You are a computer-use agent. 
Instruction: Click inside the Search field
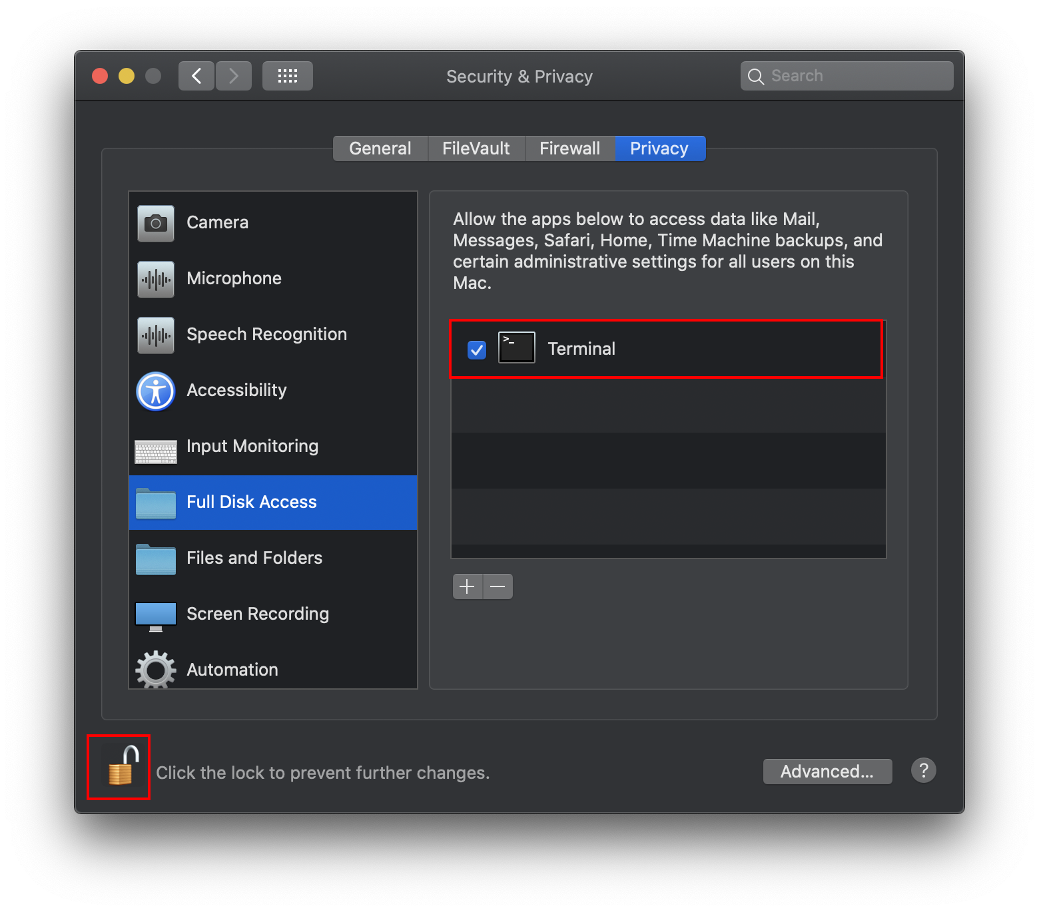coord(846,75)
